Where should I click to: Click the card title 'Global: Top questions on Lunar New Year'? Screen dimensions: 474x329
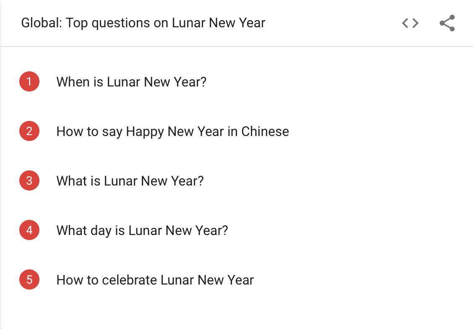[143, 23]
